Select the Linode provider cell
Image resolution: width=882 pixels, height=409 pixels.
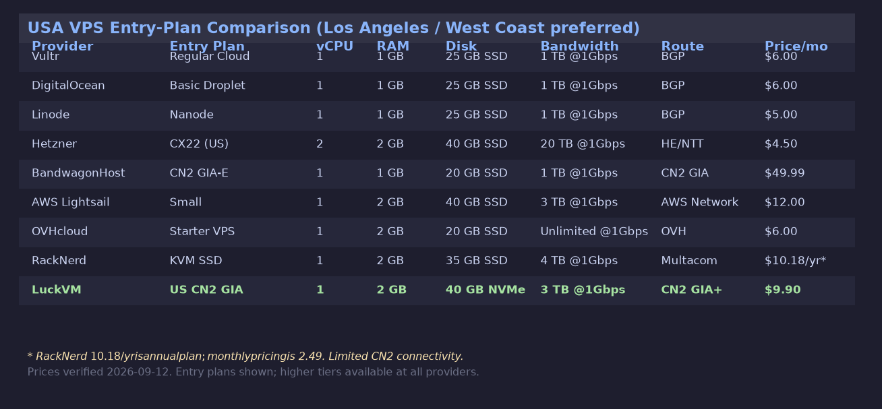point(51,115)
